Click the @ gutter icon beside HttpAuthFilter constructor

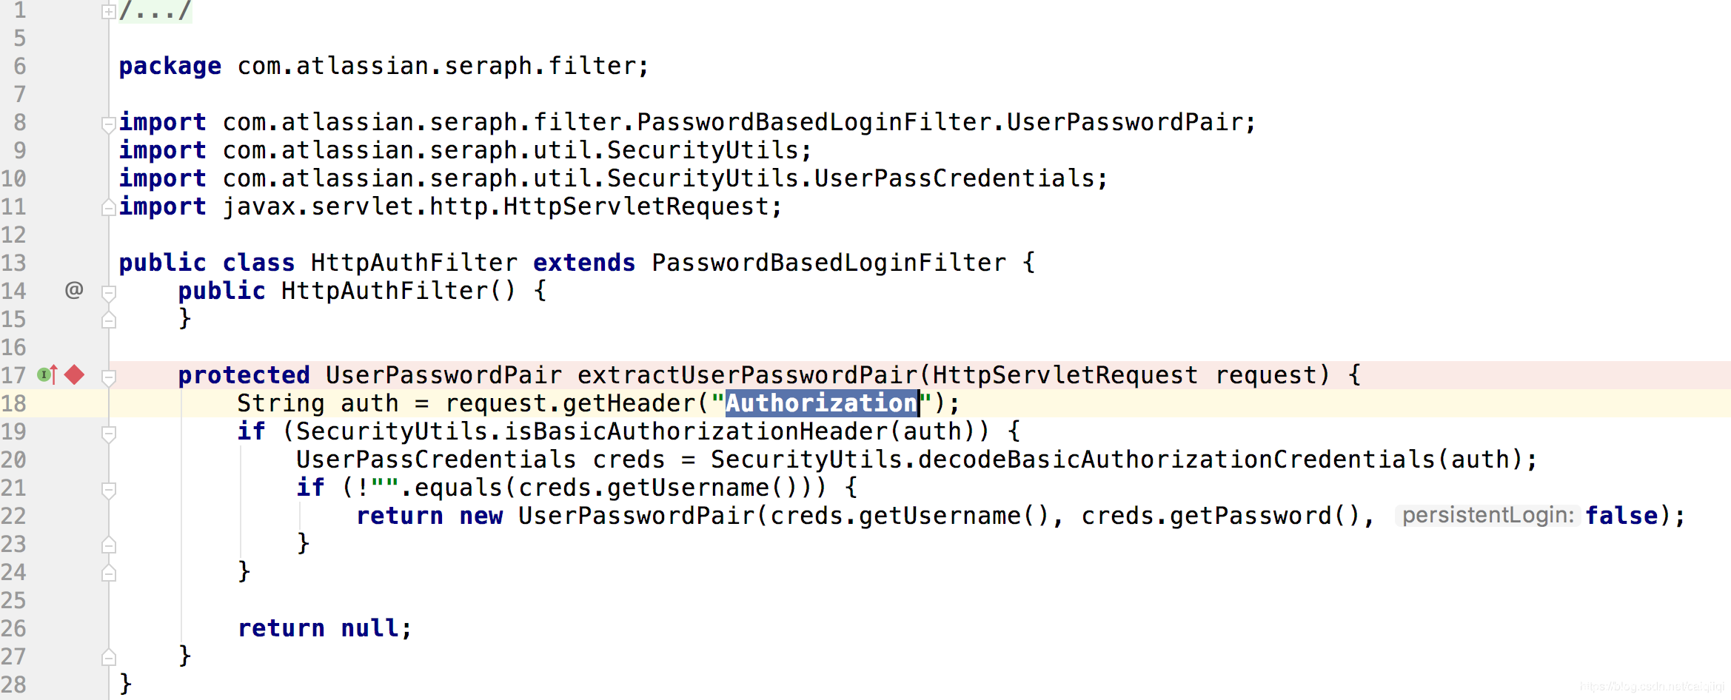click(x=74, y=290)
